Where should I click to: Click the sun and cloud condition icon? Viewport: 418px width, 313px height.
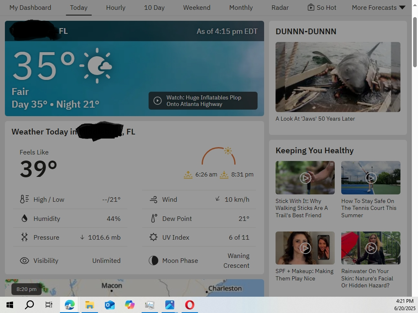pos(96,66)
